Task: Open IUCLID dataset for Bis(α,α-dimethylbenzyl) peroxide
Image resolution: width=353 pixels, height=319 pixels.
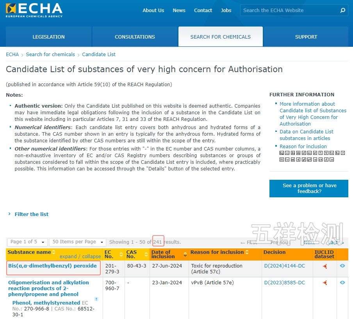Action: pos(324,266)
